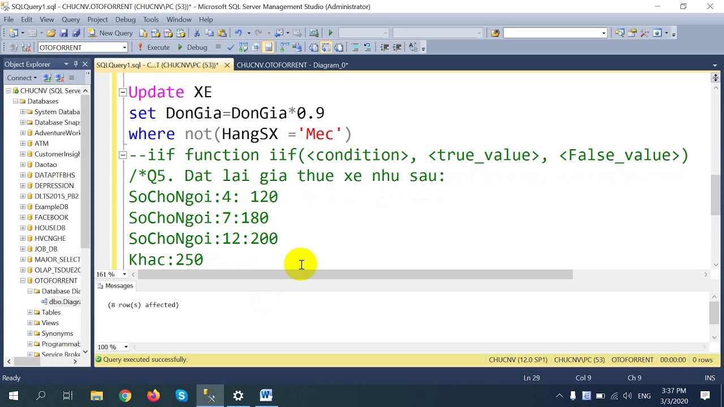
Task: Open the Tools menu
Action: (151, 19)
